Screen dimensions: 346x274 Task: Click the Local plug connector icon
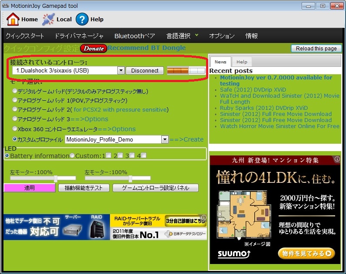[48, 19]
